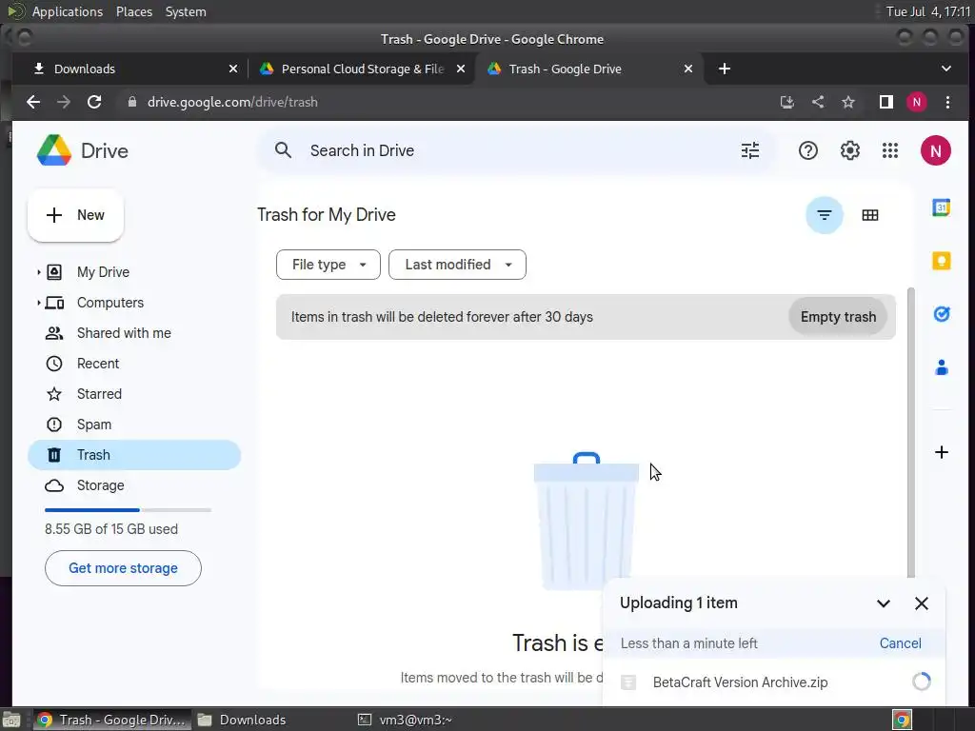Expand the Computers tree arrow

pos(38,303)
